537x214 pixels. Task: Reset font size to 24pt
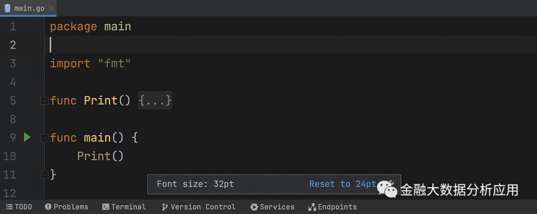click(343, 184)
